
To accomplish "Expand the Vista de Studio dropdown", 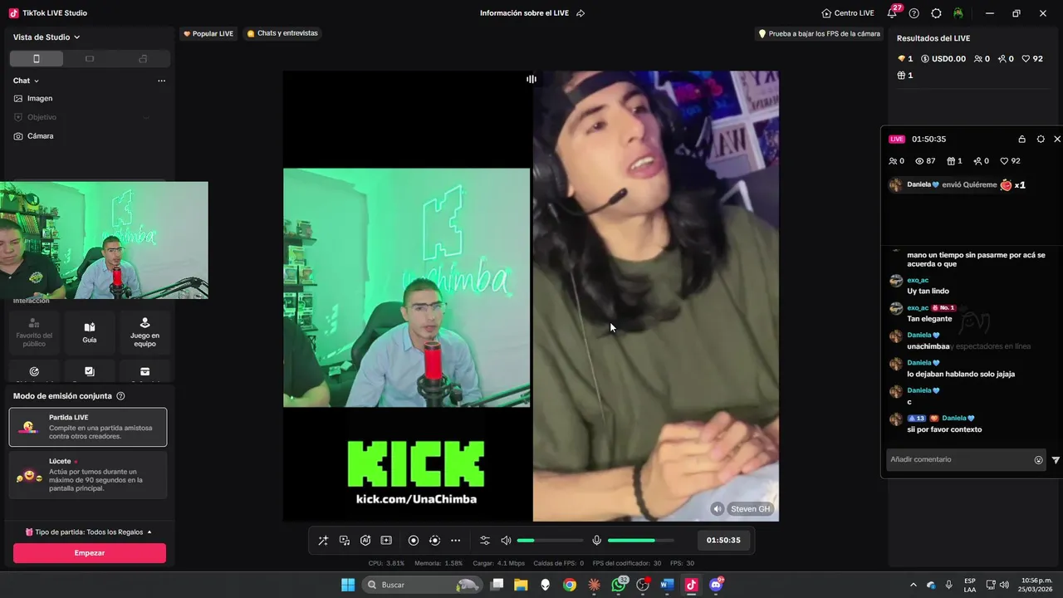I will coord(47,37).
